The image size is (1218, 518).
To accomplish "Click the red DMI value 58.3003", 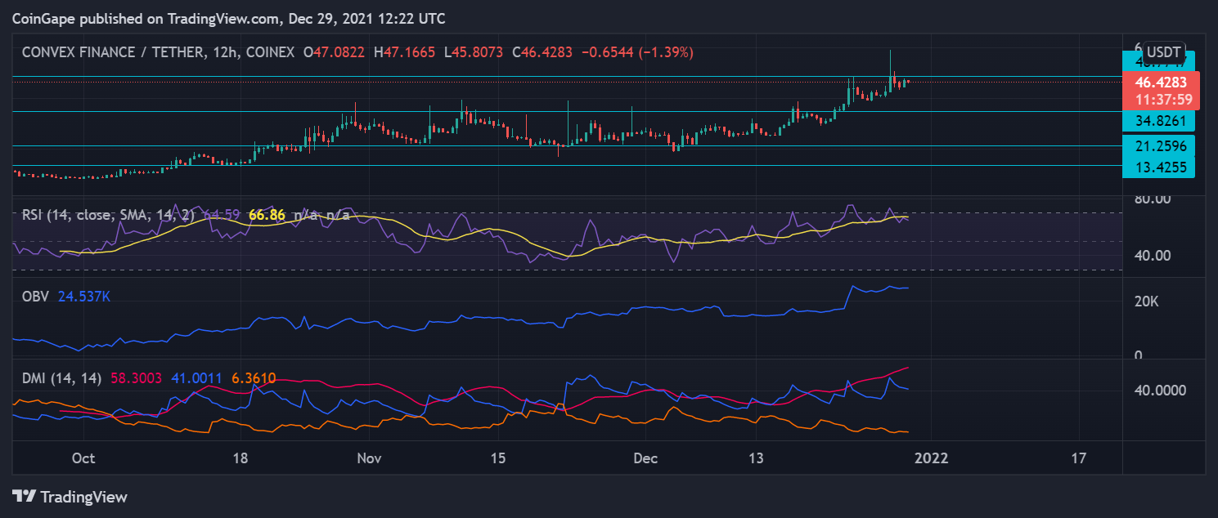I will tap(136, 378).
